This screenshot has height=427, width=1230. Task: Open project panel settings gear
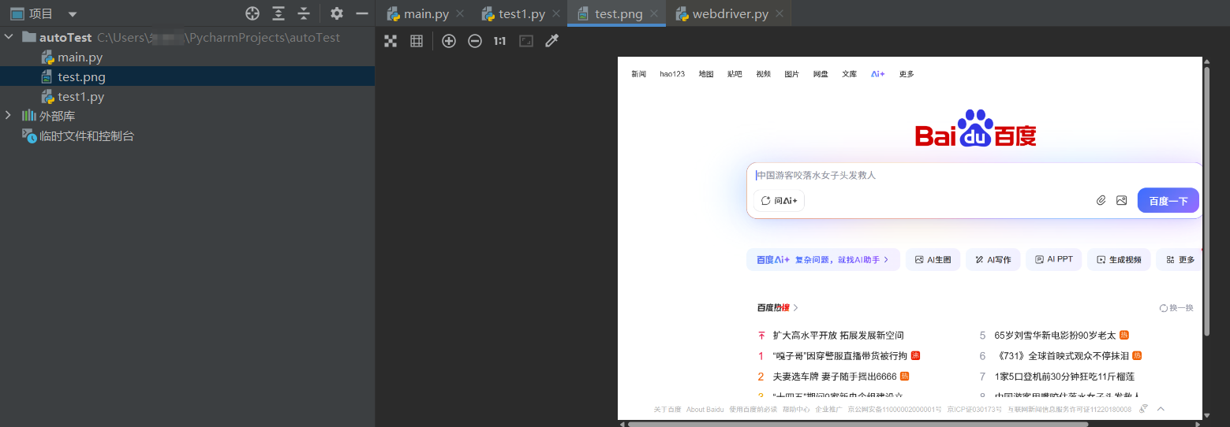pos(337,13)
